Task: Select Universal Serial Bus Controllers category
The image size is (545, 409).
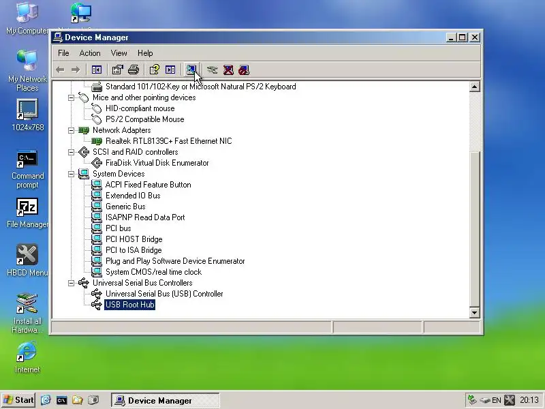Action: tap(142, 283)
